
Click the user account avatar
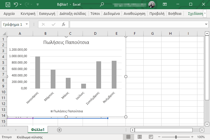click(152, 4)
